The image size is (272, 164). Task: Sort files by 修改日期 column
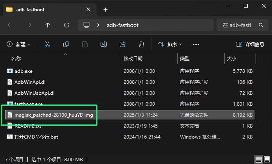(133, 59)
